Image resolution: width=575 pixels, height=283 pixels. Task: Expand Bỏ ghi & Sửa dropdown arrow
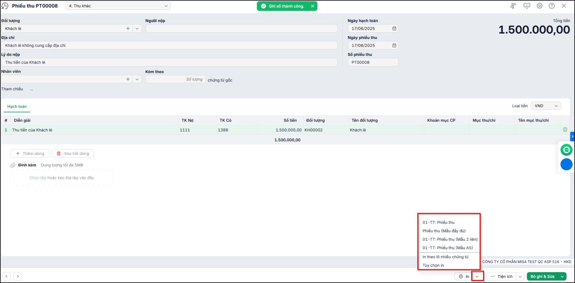562,276
